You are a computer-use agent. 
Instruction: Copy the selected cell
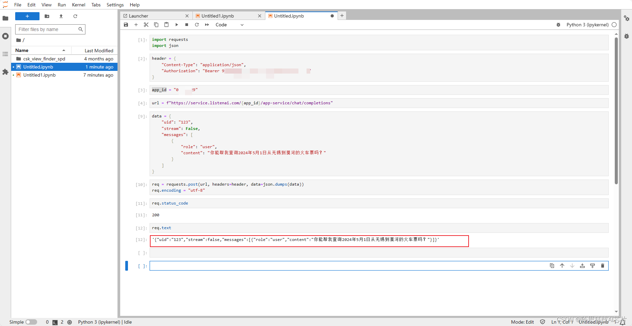click(x=156, y=25)
